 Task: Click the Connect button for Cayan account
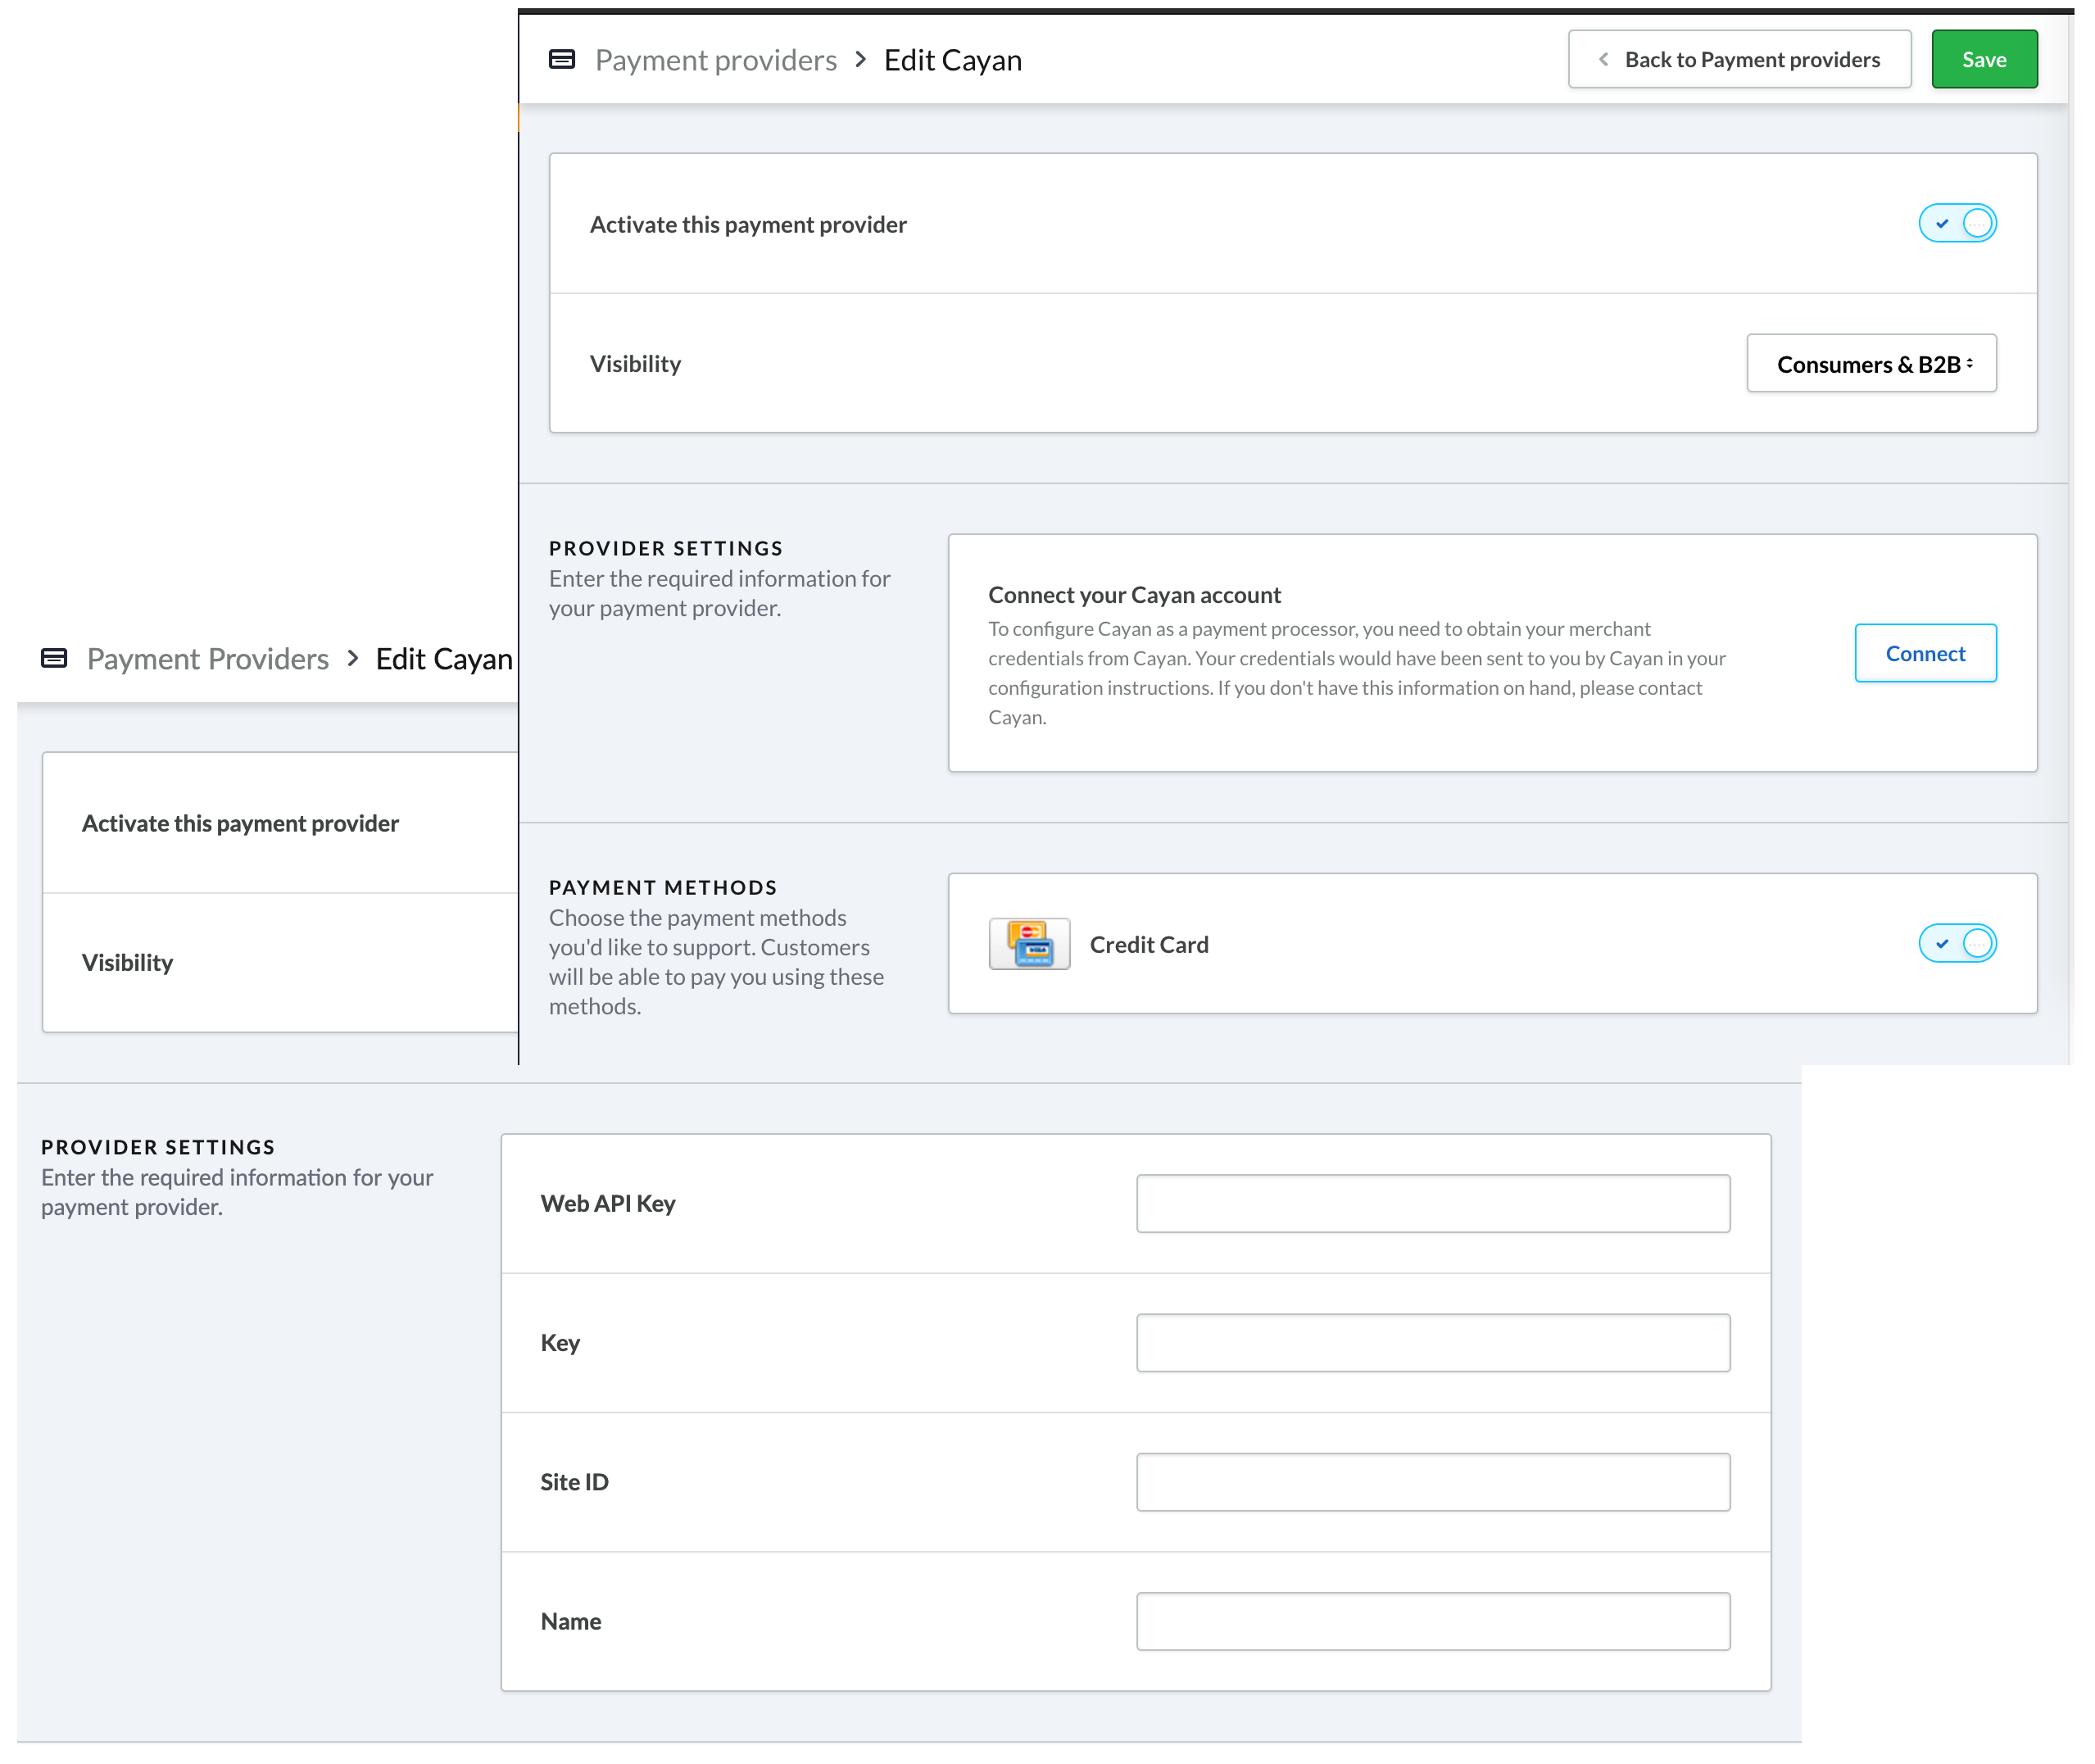1925,653
